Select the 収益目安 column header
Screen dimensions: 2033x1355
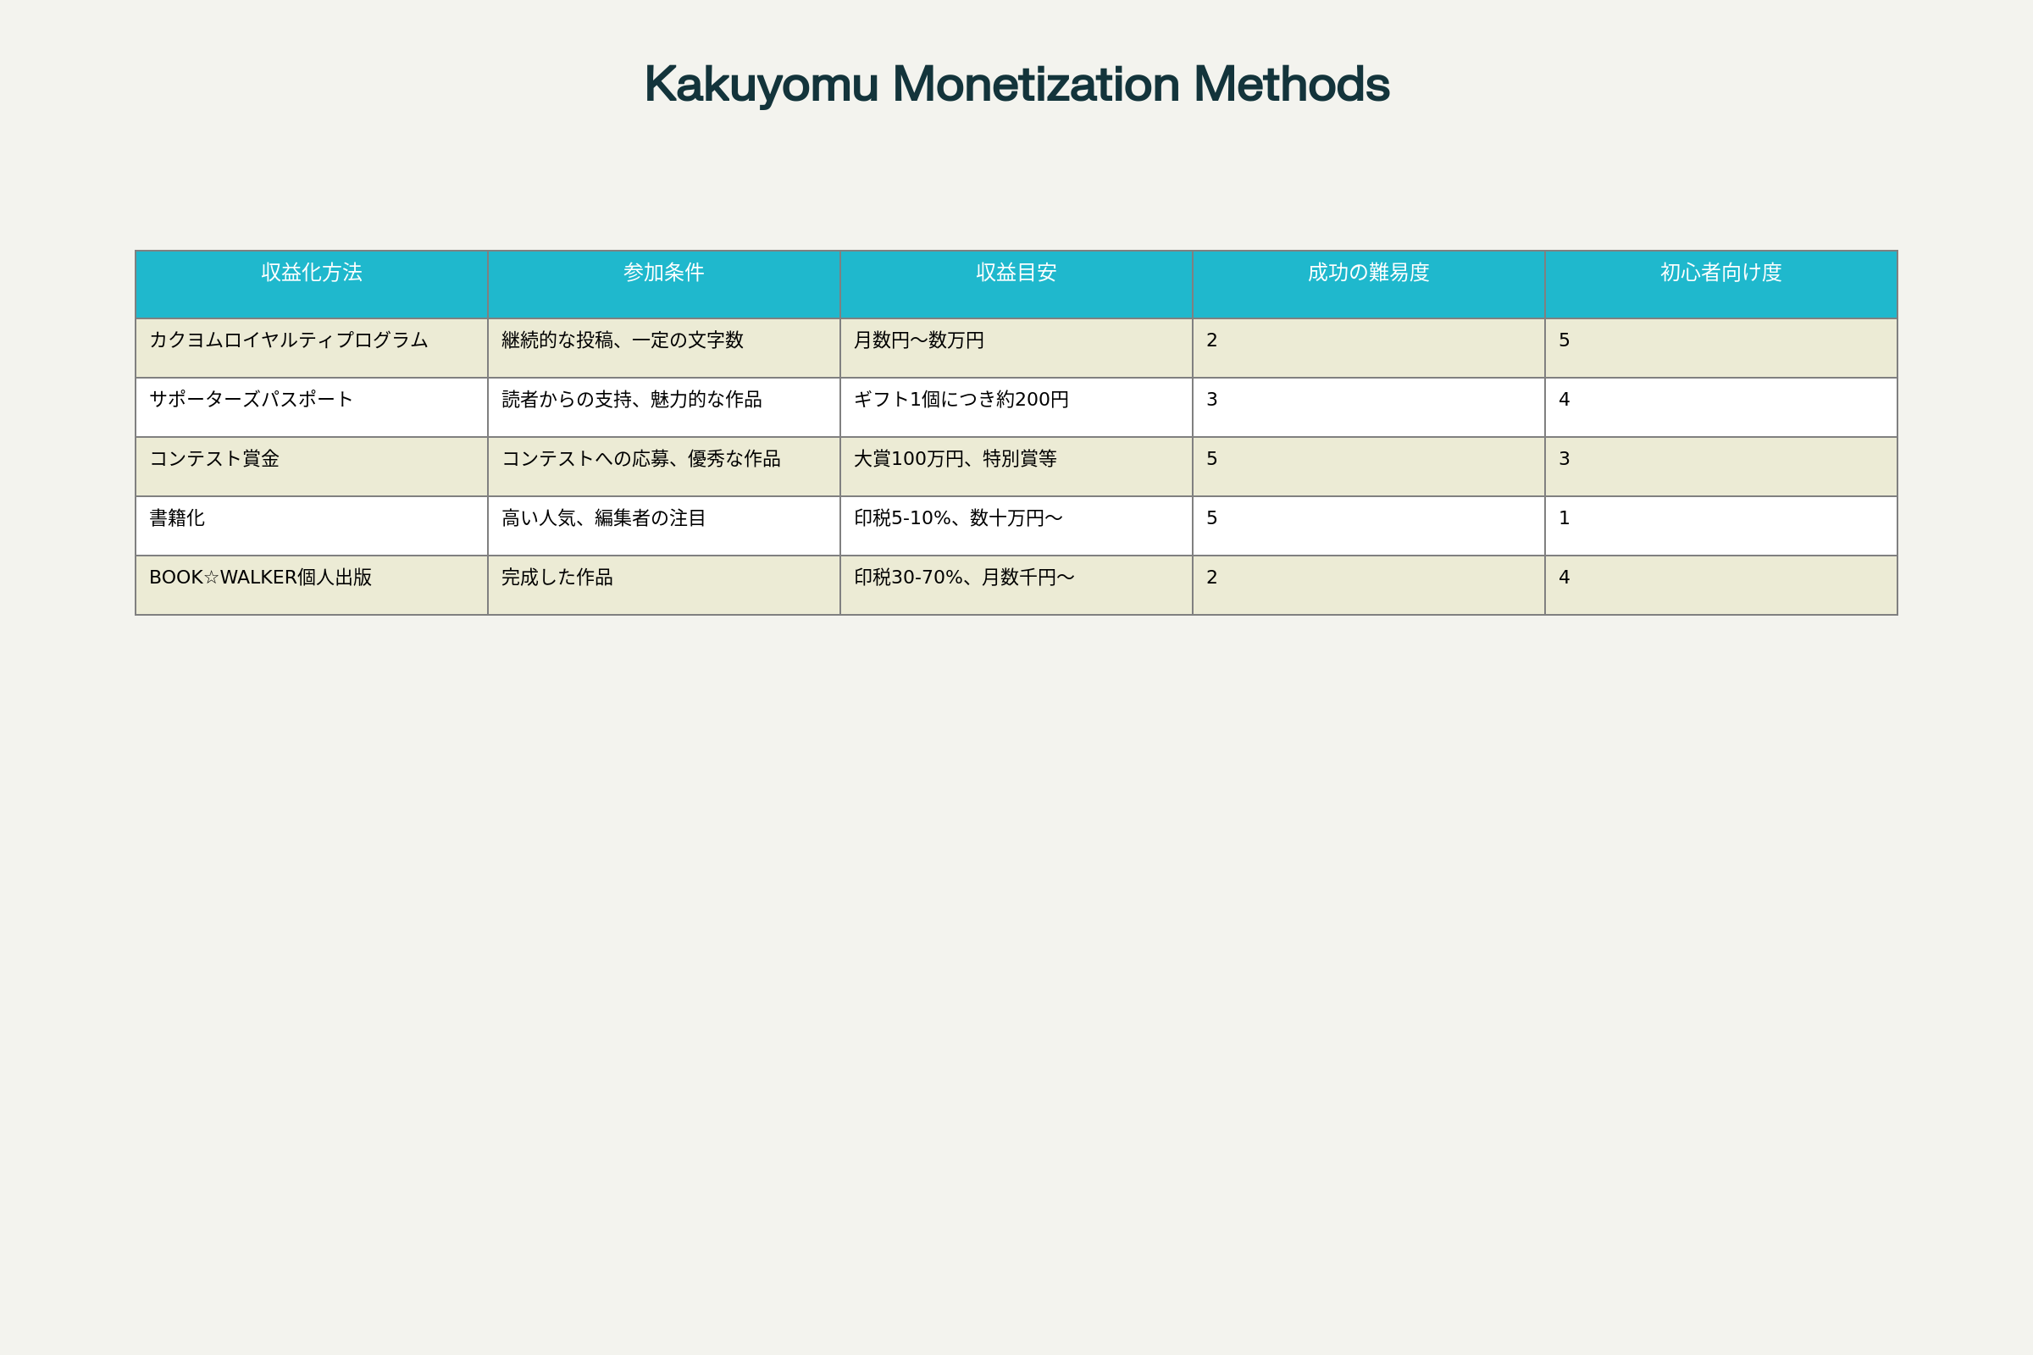point(1016,285)
